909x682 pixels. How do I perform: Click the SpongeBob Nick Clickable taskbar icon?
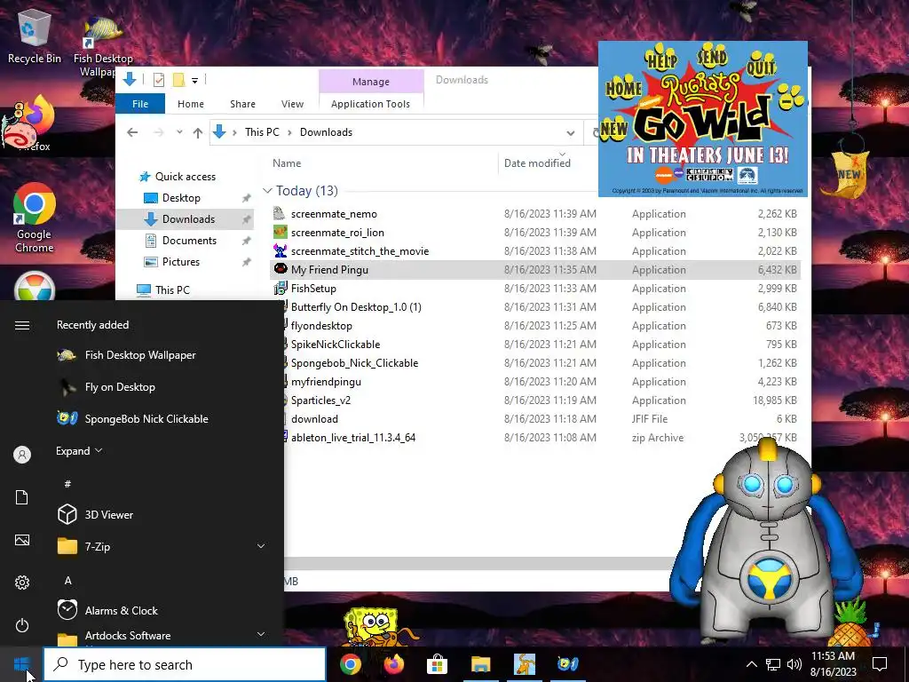coord(567,664)
